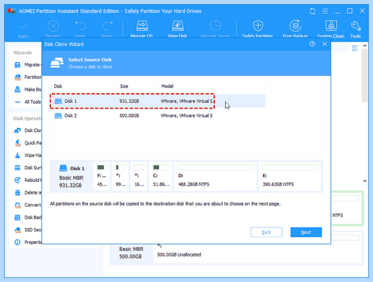Click SSD Secure Erase in sidebar
Image resolution: width=373 pixels, height=282 pixels.
coord(27,230)
